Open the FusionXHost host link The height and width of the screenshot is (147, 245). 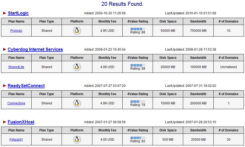coord(21,122)
